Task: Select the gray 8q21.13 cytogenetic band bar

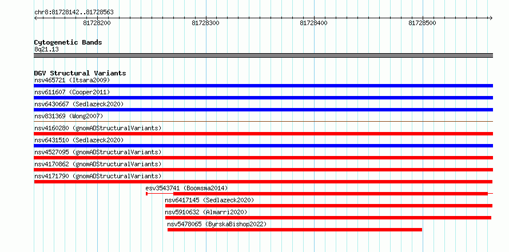Action: coord(263,55)
